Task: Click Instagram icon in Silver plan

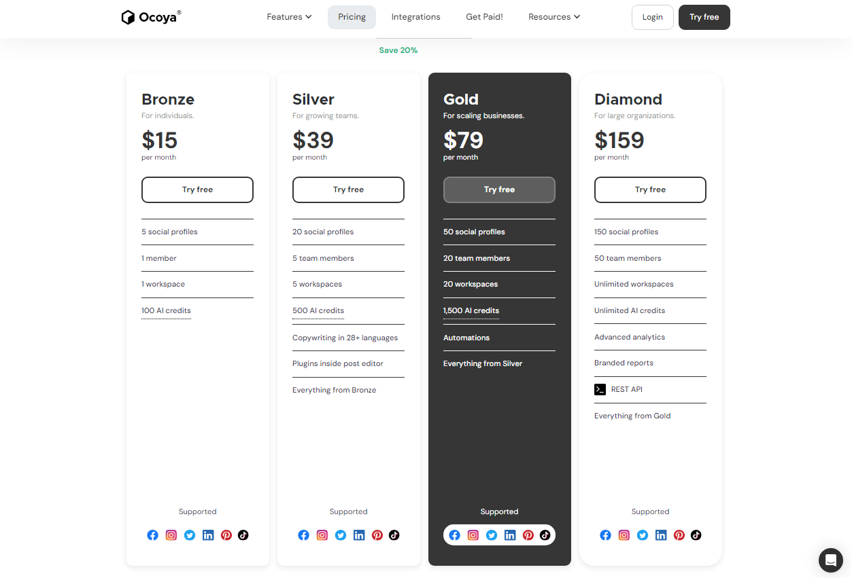Action: 322,535
